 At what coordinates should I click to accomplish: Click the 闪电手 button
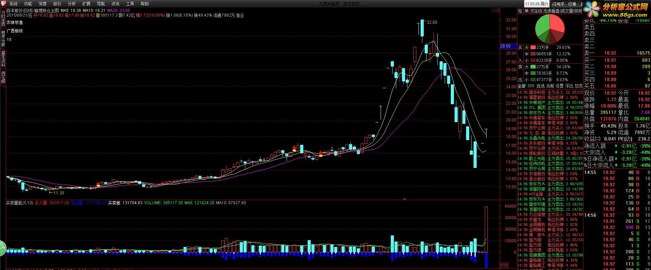pos(558,4)
